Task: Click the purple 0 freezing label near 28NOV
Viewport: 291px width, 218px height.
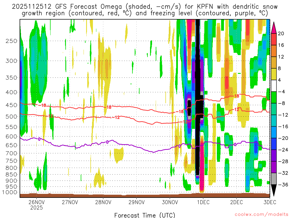Action: click(x=107, y=142)
